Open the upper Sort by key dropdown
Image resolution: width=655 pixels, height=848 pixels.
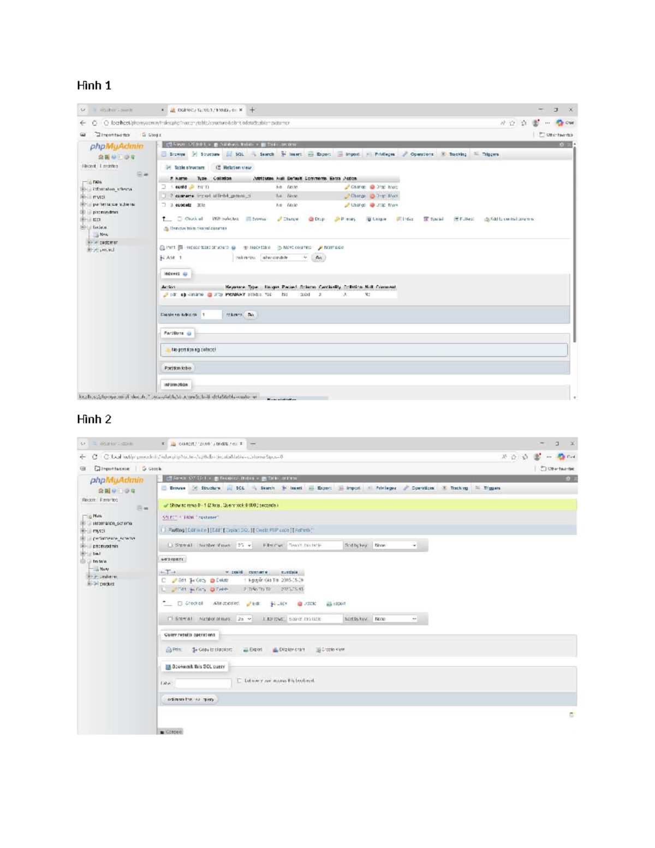point(395,545)
